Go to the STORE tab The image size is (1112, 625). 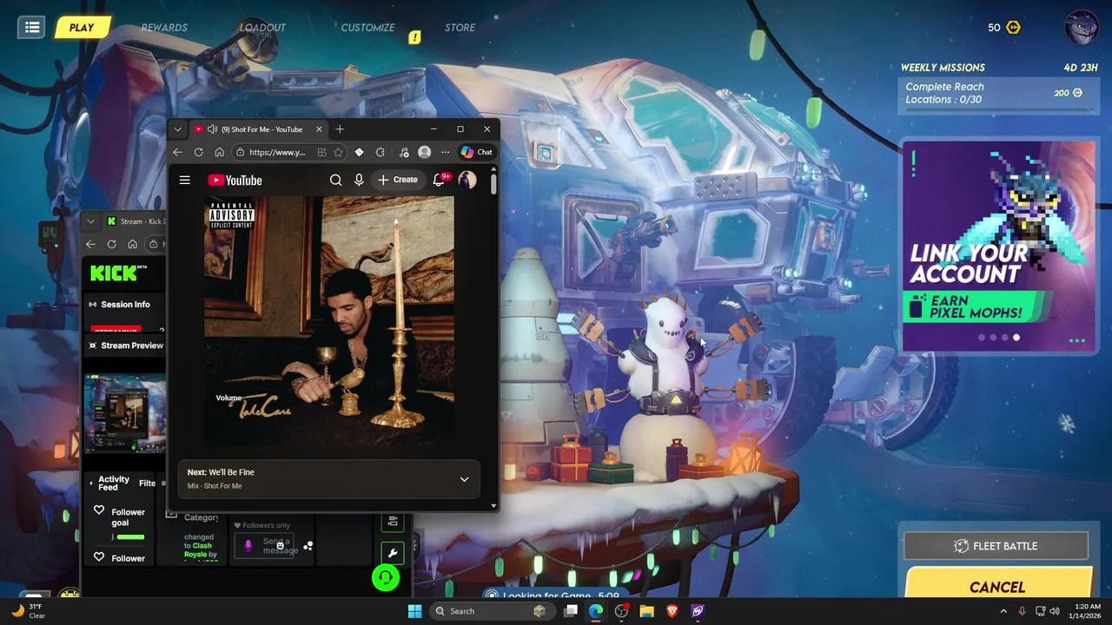[460, 28]
